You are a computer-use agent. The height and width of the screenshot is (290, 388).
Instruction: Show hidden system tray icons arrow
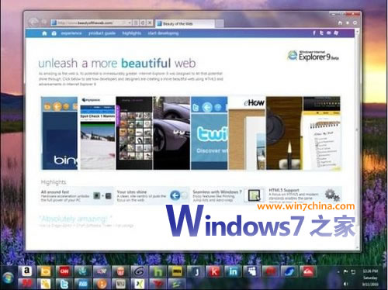pos(338,271)
